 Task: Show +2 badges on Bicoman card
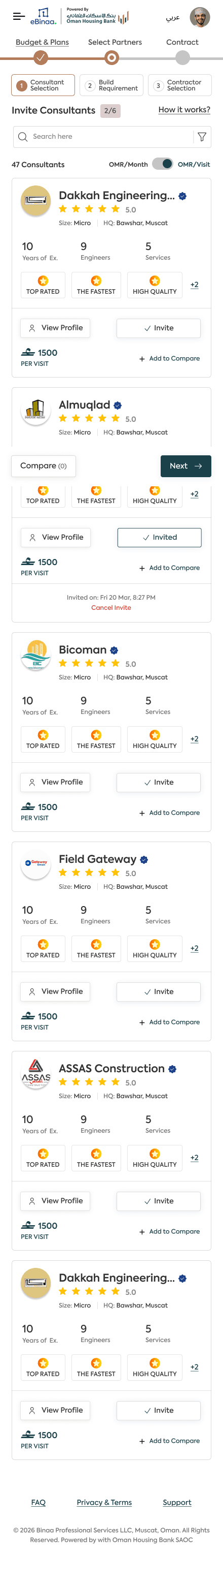click(194, 739)
